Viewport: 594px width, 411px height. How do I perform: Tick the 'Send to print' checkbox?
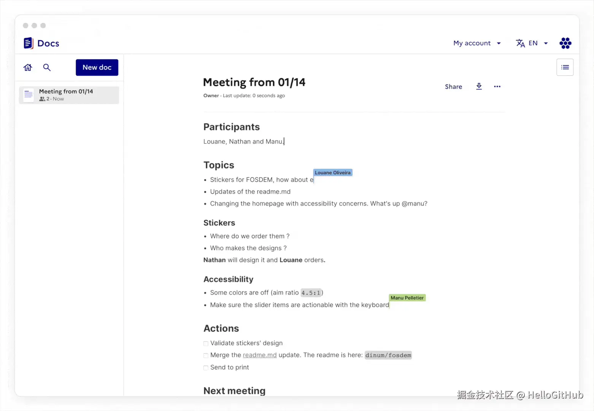206,368
